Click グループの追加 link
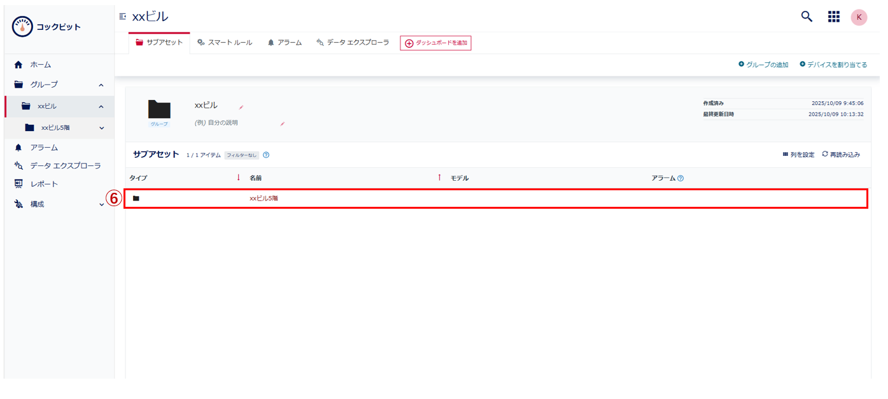This screenshot has width=888, height=399. point(763,65)
